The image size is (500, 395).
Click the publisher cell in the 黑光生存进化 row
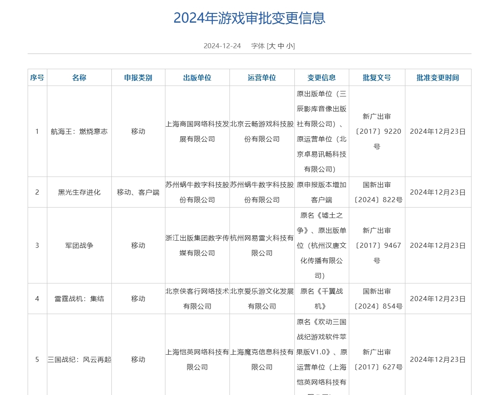[x=197, y=192]
